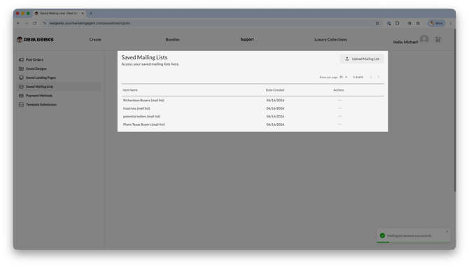Open actions menu for Plano Texas Buyers
This screenshot has width=469, height=267.
tap(339, 124)
